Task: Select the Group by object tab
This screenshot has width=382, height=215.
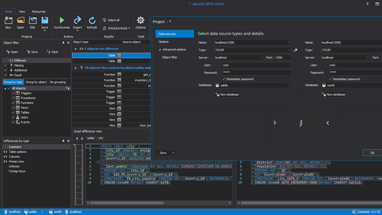Action: pyautogui.click(x=36, y=82)
